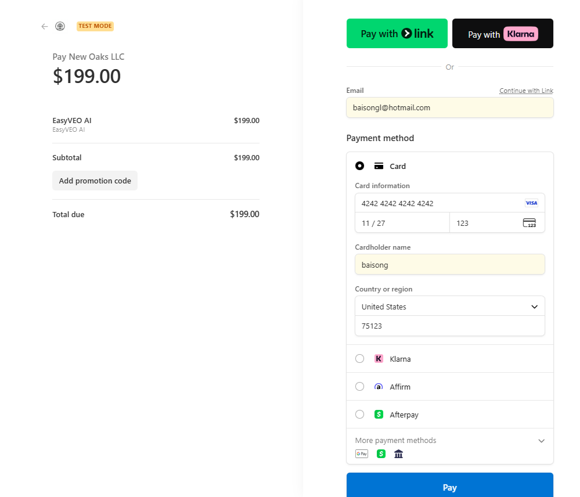The height and width of the screenshot is (497, 580).
Task: Follow the Continue with Link link
Action: 526,91
